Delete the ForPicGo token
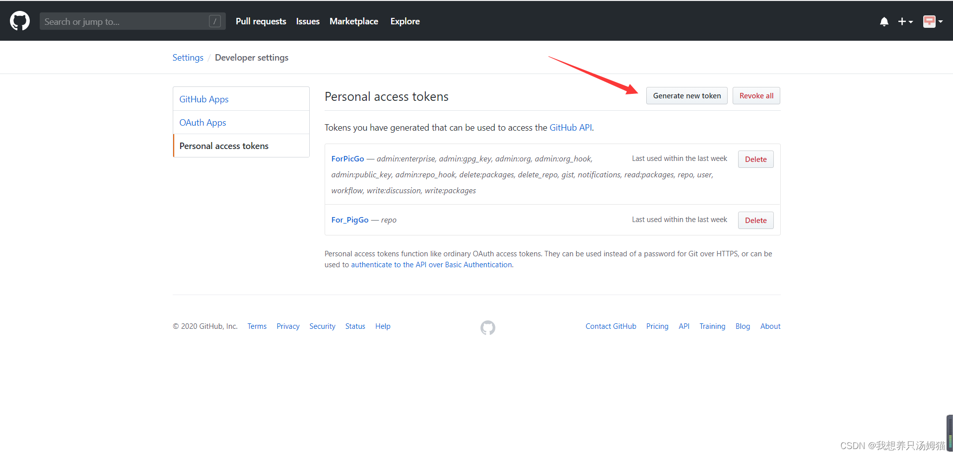This screenshot has height=455, width=953. point(755,159)
